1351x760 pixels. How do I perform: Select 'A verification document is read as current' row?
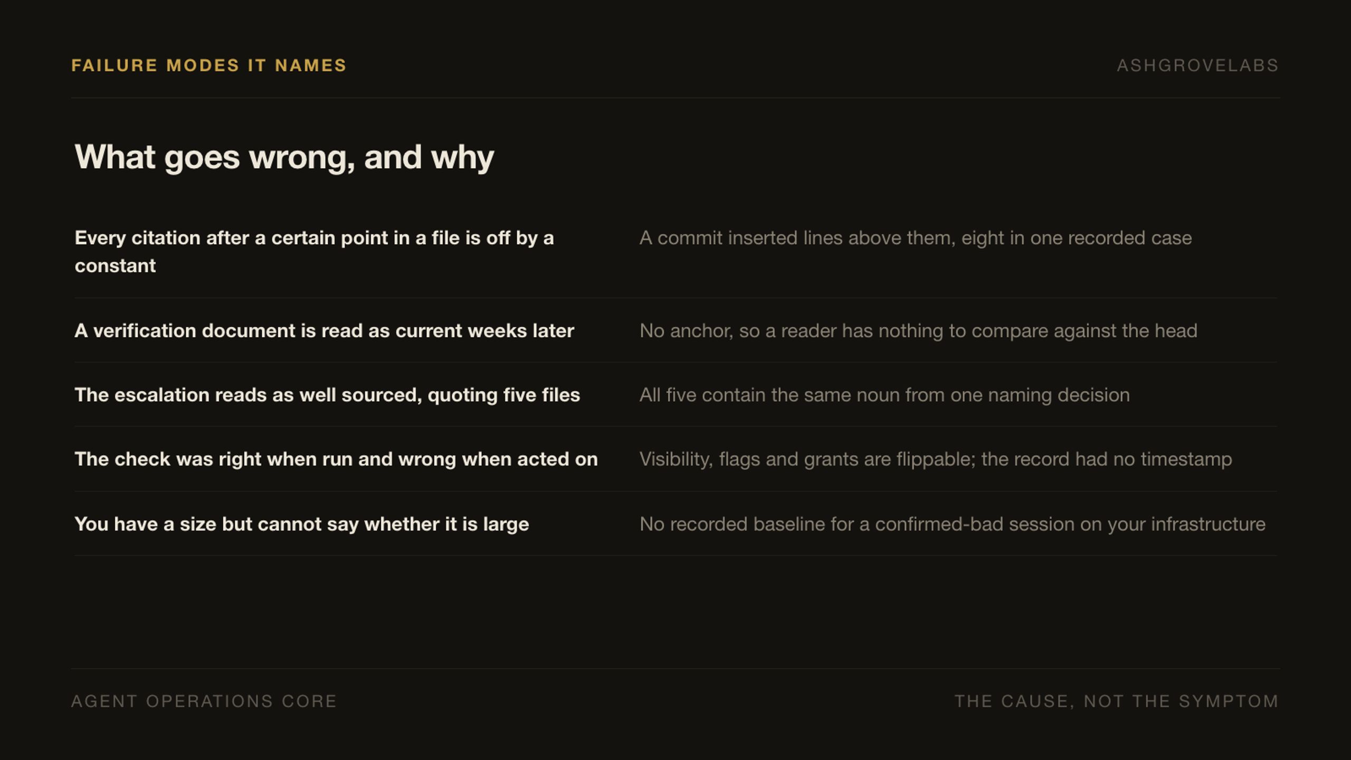click(x=675, y=331)
